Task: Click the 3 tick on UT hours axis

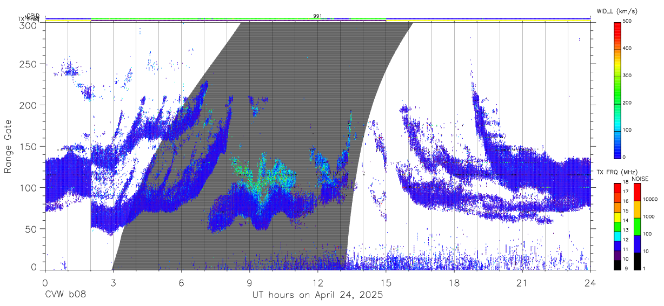Action: pos(113,283)
